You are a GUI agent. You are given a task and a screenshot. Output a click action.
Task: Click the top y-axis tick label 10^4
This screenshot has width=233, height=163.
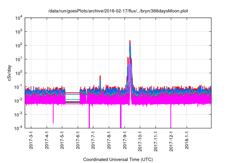pos(19,18)
